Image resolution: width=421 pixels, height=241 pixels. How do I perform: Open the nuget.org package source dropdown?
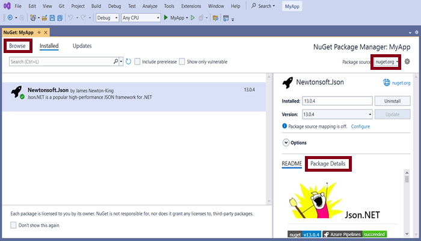tap(386, 62)
